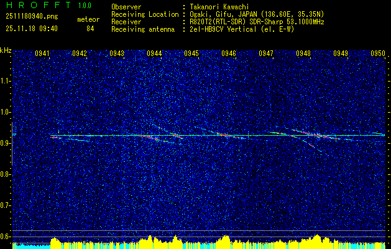
Task: Click the 0945 time marker
Action: click(191, 53)
